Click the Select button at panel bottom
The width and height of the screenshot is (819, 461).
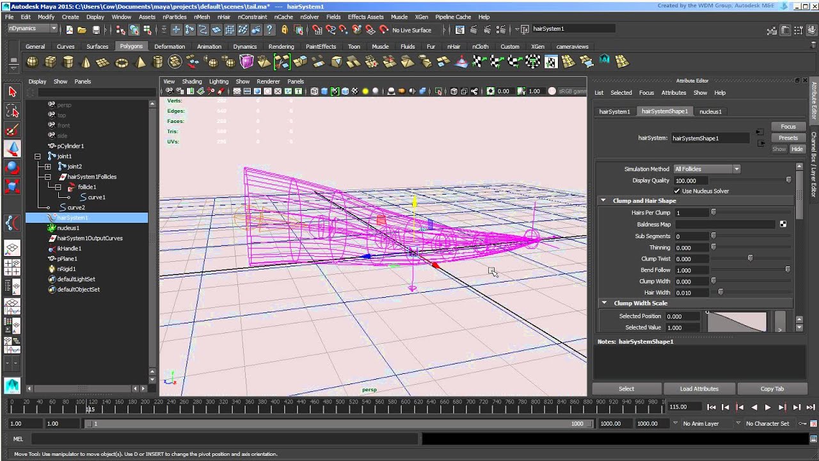pos(626,389)
